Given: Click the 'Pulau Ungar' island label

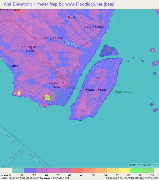Looking at the screenshot, I should [96, 90].
